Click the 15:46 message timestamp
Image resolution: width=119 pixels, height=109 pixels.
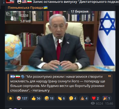coord(109,104)
